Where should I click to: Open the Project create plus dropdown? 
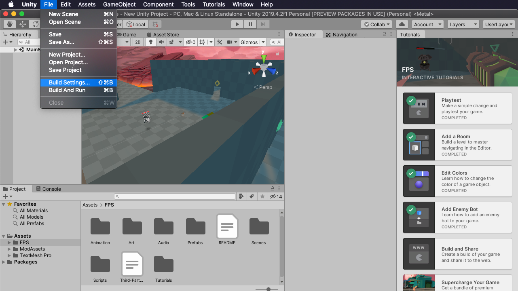[7, 196]
